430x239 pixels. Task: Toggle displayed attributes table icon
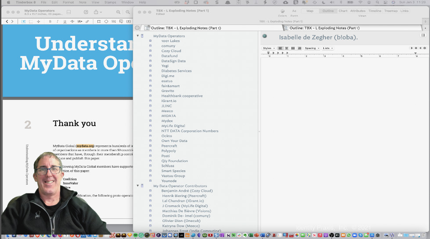tap(423, 35)
